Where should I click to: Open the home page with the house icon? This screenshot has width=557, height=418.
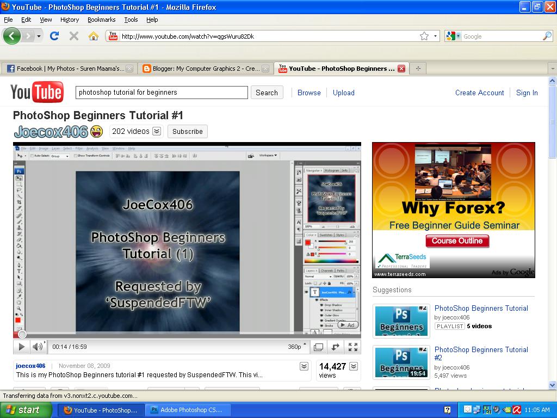(94, 36)
